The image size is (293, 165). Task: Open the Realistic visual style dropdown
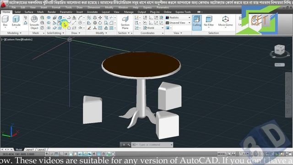coord(178,17)
